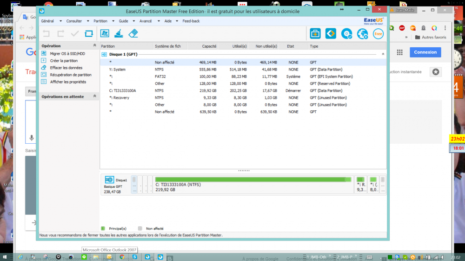Screen dimensions: 465x261
Task: Click the bootable disc icon
Action: point(346,33)
